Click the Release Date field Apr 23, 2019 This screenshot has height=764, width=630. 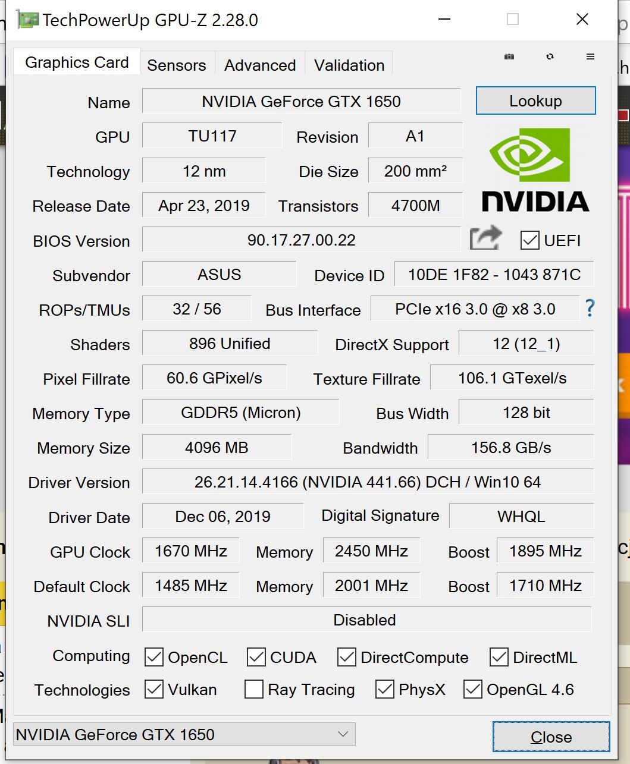(204, 205)
